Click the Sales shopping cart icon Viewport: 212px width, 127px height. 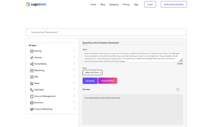(32, 83)
